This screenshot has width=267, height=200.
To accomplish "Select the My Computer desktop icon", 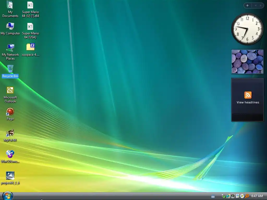I will 10,29.
